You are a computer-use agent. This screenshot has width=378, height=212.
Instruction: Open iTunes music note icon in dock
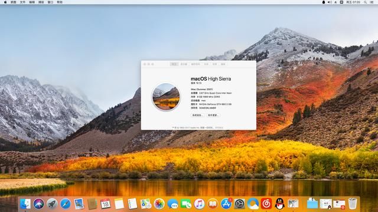click(199, 204)
